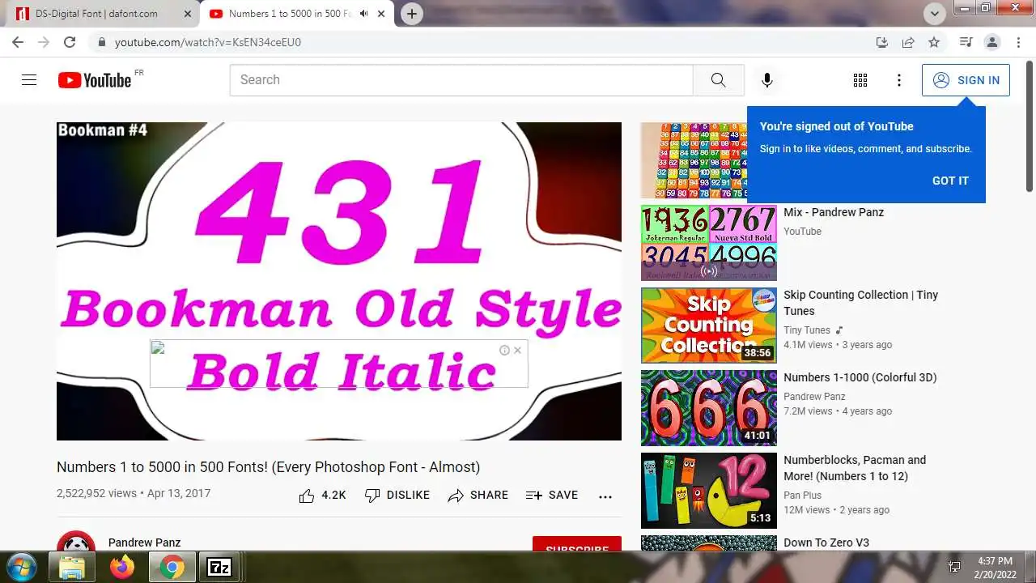Open the 666 Numbers 1-1000 thumbnail

pos(709,408)
